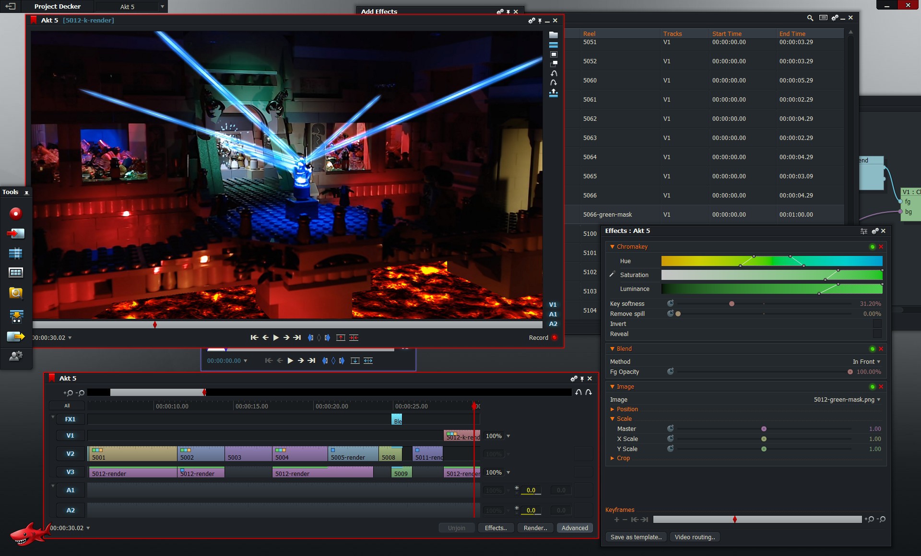
Task: Toggle Key softness keyframing clock icon
Action: tap(671, 303)
